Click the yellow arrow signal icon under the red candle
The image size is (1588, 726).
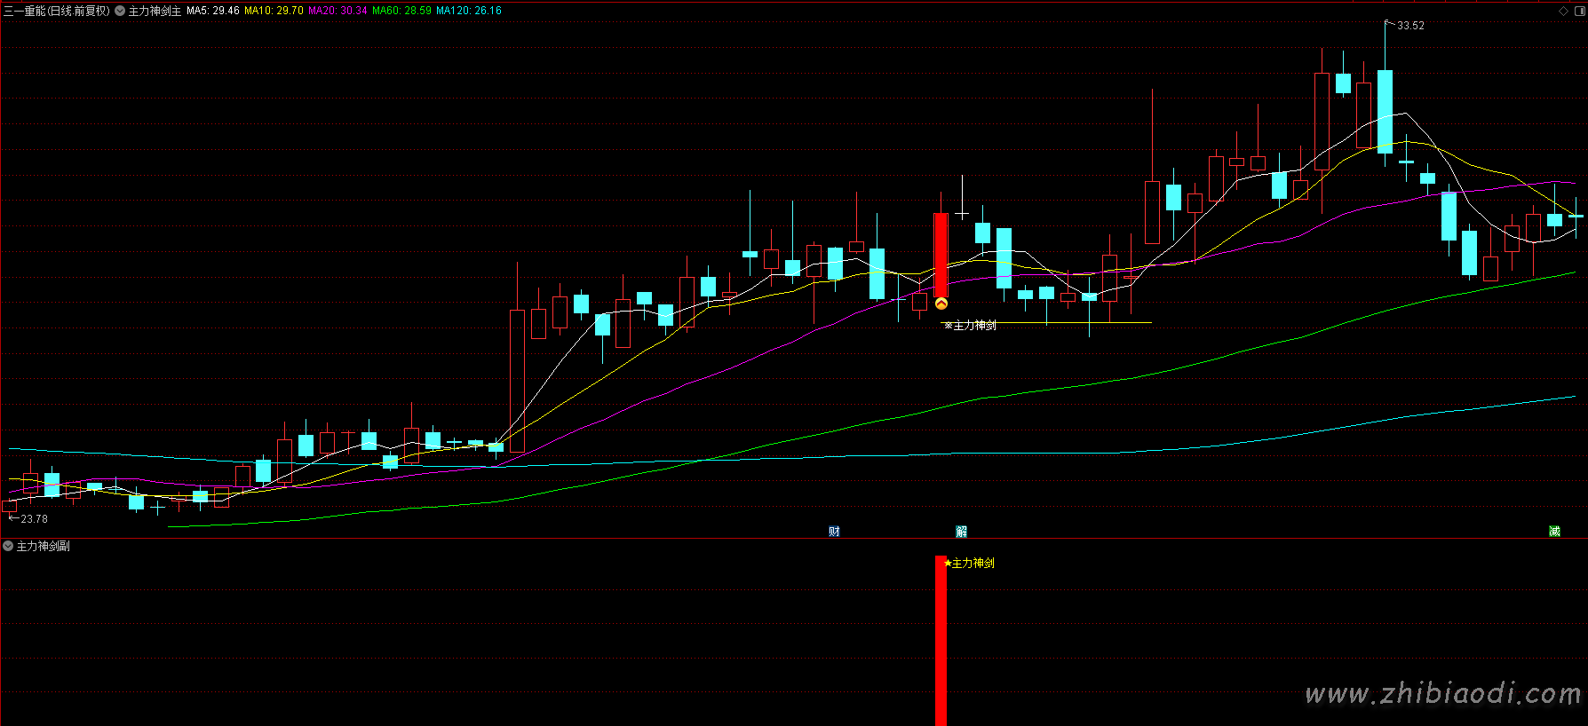pyautogui.click(x=941, y=304)
